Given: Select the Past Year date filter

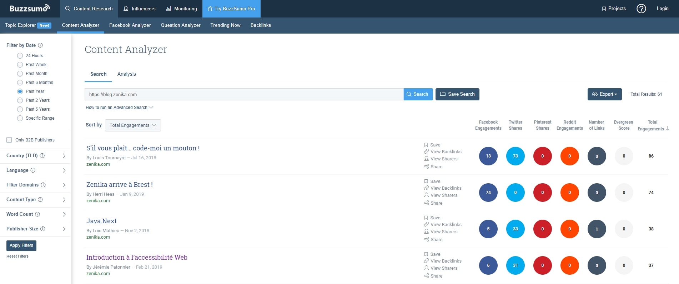Looking at the screenshot, I should click(20, 91).
